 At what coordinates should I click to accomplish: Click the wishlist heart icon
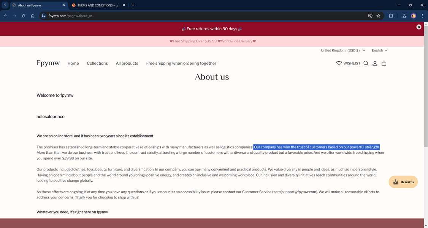[x=339, y=63]
